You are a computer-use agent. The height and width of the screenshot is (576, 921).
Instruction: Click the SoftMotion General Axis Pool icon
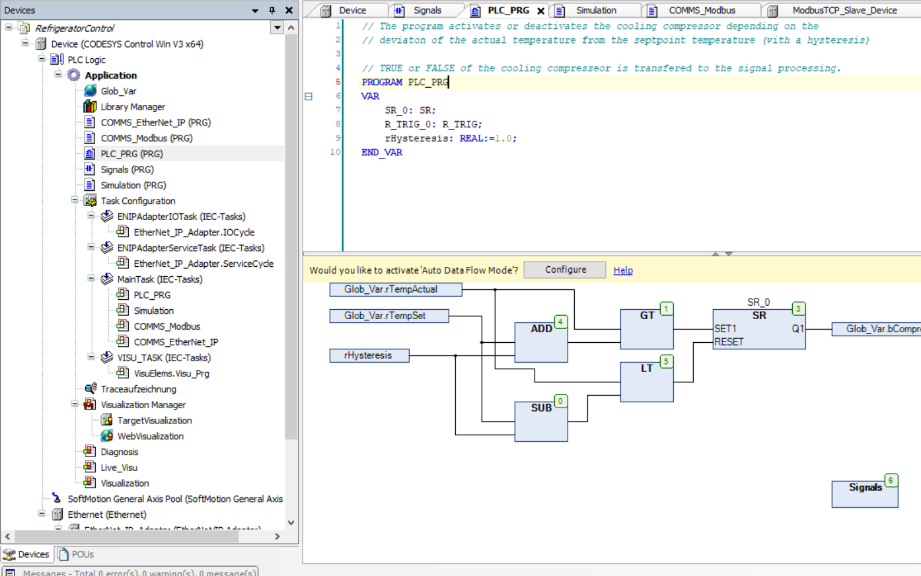(57, 499)
